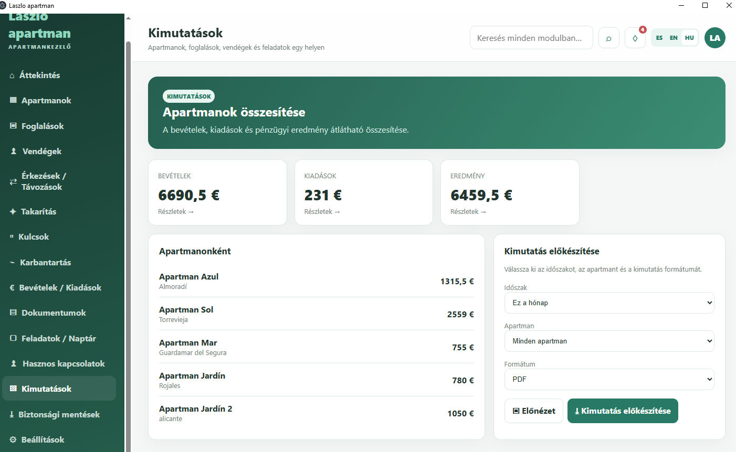
Task: Click the 6690,5 € revenue value
Action: pyautogui.click(x=189, y=195)
